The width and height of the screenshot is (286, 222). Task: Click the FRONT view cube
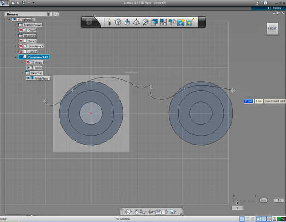coord(273,29)
